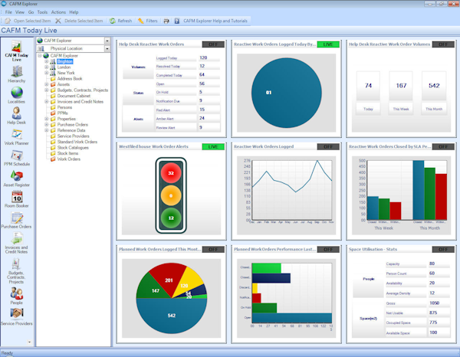Open the View menu

point(20,12)
